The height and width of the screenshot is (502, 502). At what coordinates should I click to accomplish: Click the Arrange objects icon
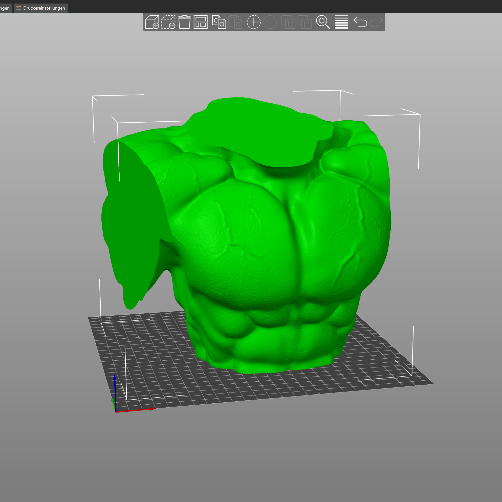tap(201, 22)
